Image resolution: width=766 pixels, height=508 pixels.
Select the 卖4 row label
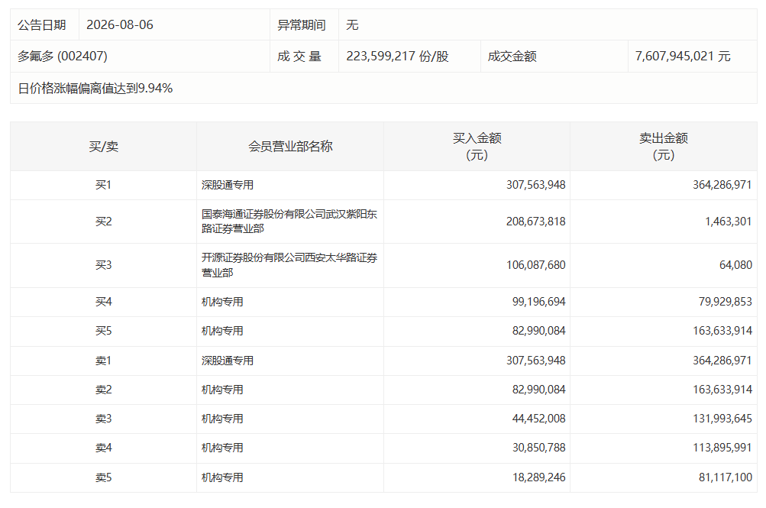point(104,448)
